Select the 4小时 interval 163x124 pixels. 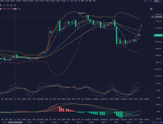coord(52,1)
